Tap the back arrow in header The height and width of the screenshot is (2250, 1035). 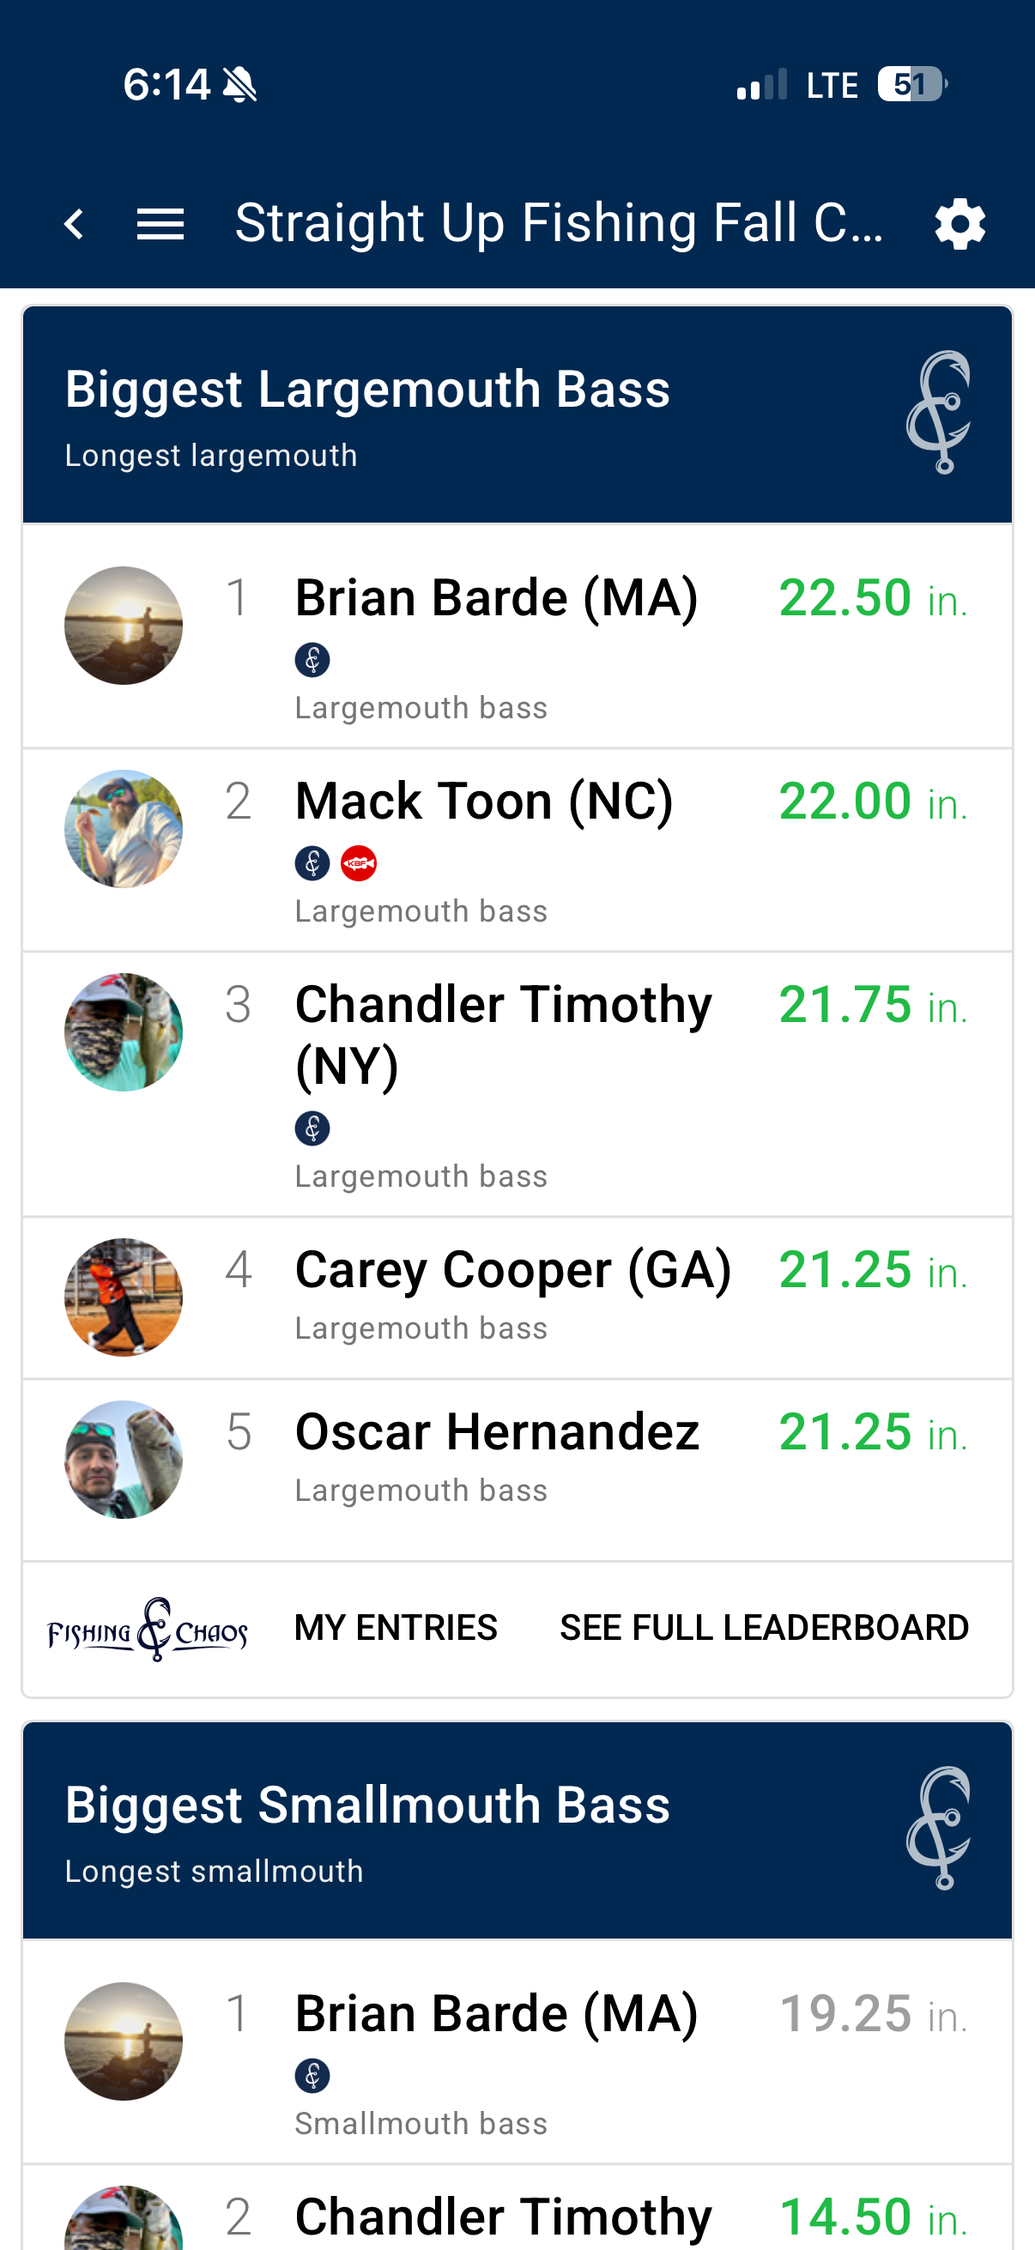tap(75, 224)
